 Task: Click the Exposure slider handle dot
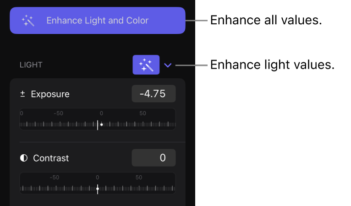tap(101, 125)
